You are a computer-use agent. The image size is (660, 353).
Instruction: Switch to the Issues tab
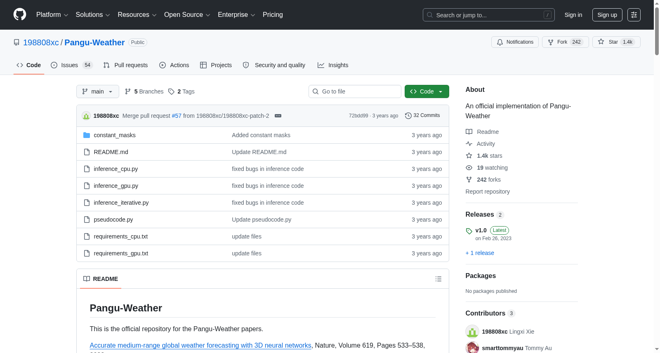point(72,65)
